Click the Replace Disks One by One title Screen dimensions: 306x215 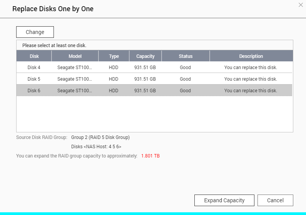53,9
